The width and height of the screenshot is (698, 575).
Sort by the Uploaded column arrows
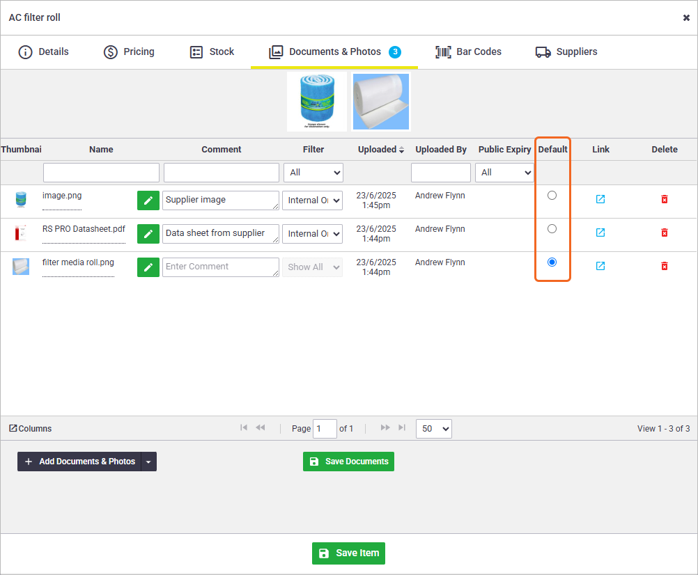point(401,150)
